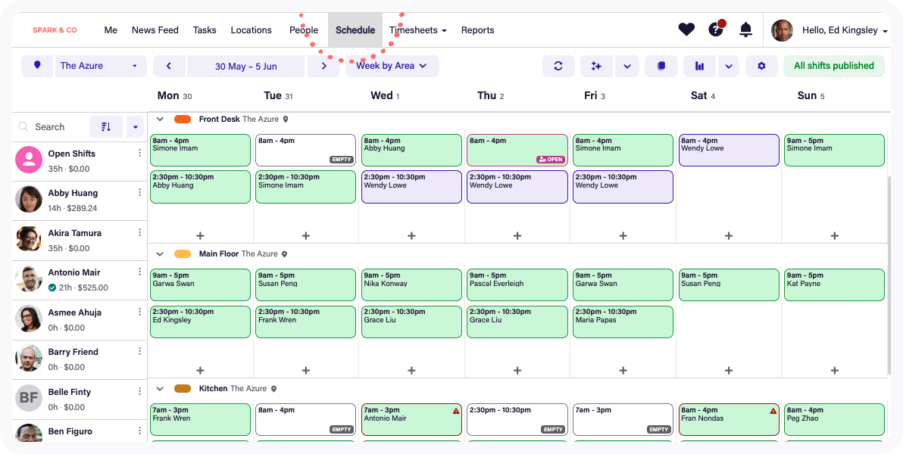903x454 pixels.
Task: Go to the next week arrow
Action: [324, 66]
